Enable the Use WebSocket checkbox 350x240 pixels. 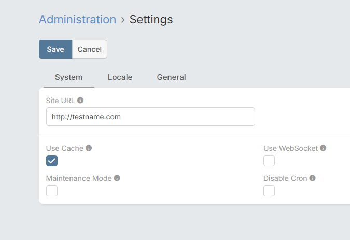tap(269, 161)
